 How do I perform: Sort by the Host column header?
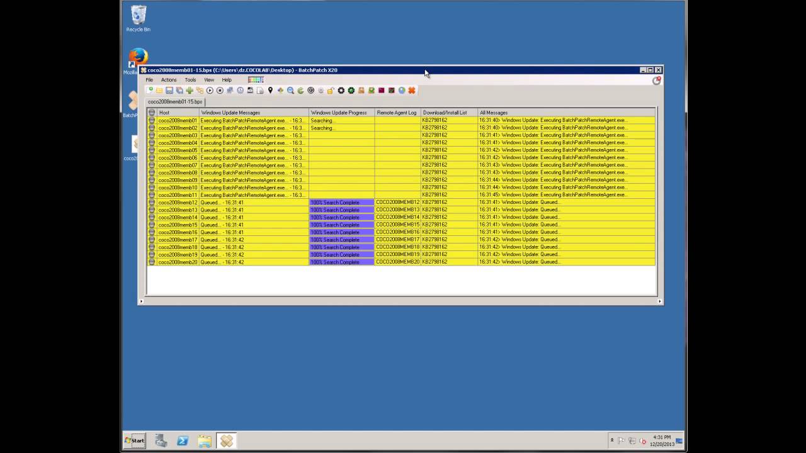click(x=178, y=113)
